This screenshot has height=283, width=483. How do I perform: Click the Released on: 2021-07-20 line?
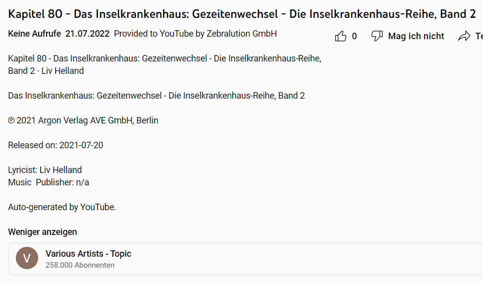55,145
